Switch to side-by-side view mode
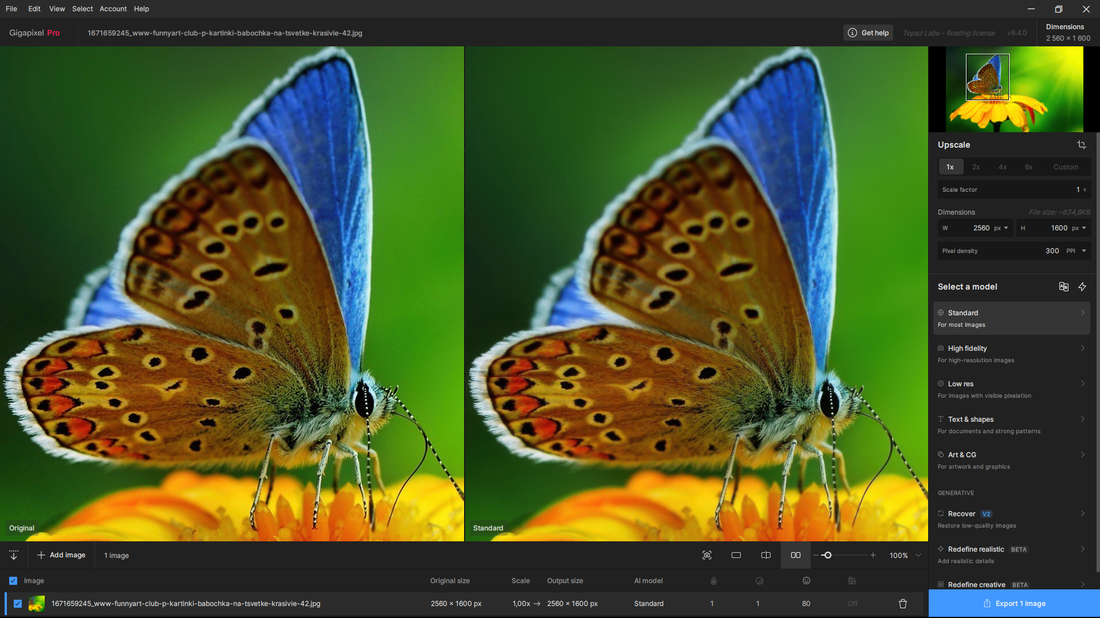The height and width of the screenshot is (618, 1100). click(796, 555)
